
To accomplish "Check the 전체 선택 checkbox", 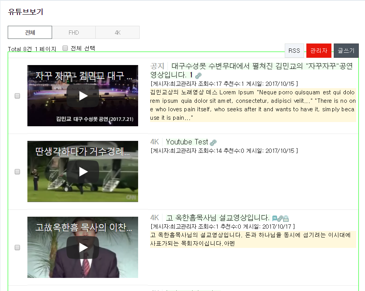I will point(65,48).
